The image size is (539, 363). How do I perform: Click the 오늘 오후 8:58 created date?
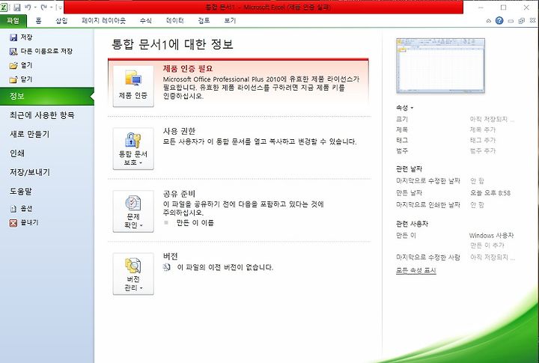(490, 193)
